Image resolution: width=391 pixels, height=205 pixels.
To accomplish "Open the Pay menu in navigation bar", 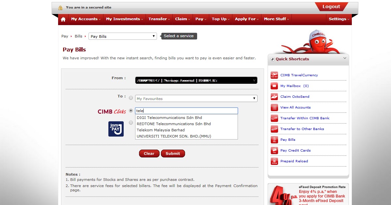I will tap(201, 19).
